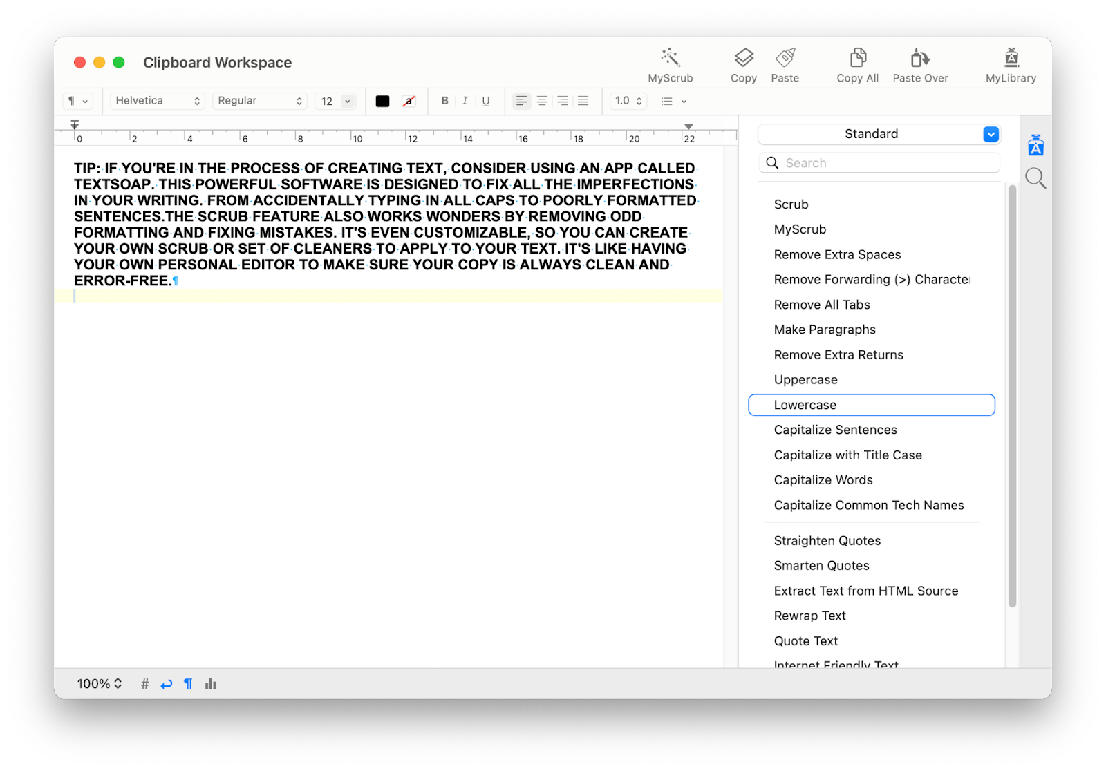The width and height of the screenshot is (1106, 771).
Task: Toggle bold formatting
Action: [444, 101]
